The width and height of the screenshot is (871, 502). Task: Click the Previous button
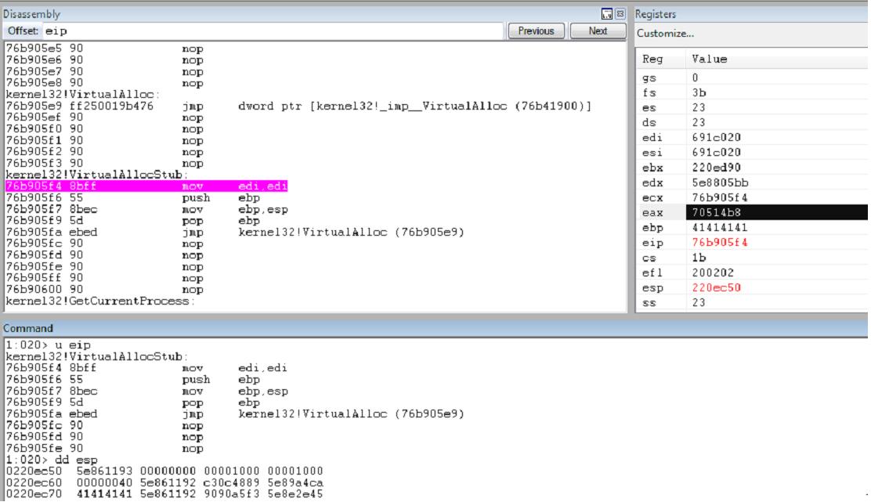tap(536, 31)
